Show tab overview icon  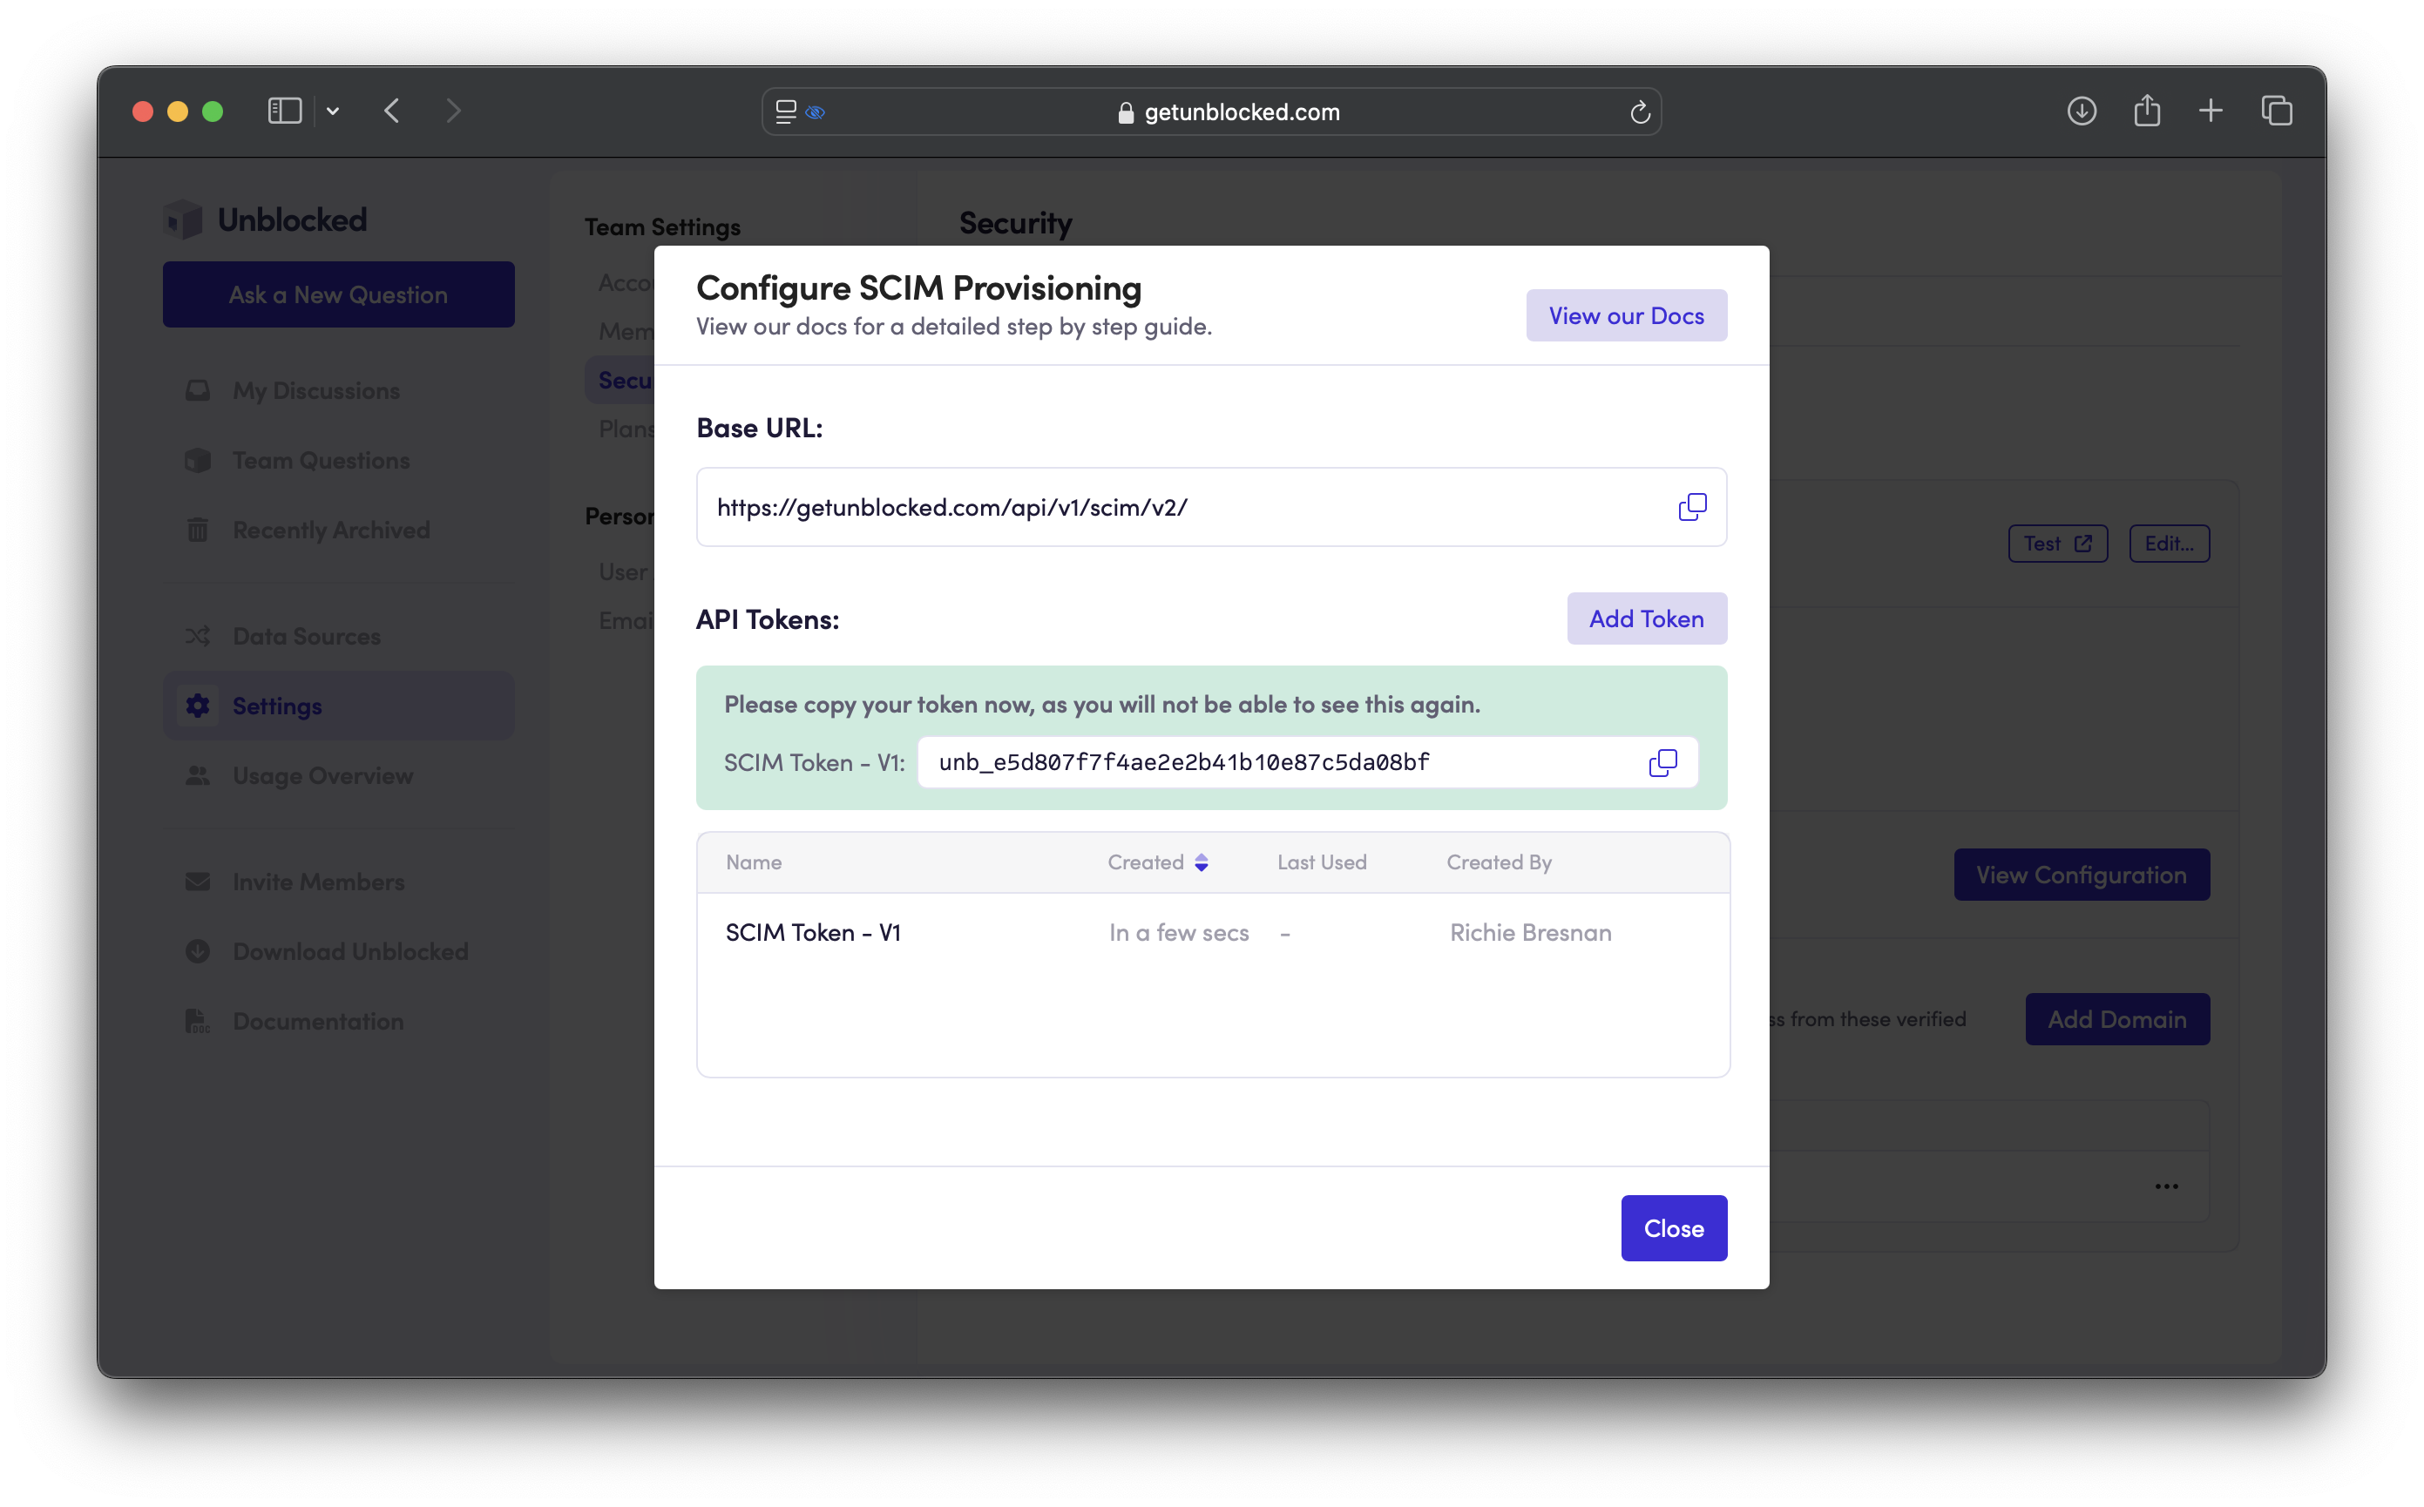[x=2277, y=111]
